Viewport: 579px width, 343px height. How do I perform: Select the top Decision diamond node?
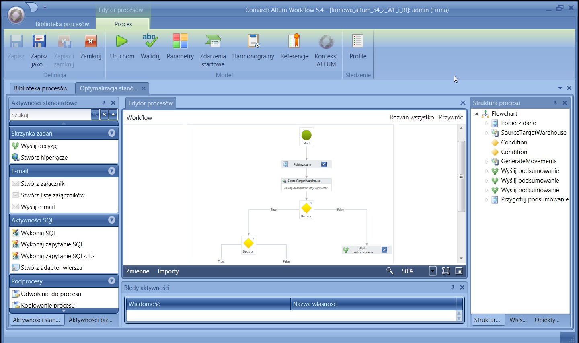pos(306,209)
